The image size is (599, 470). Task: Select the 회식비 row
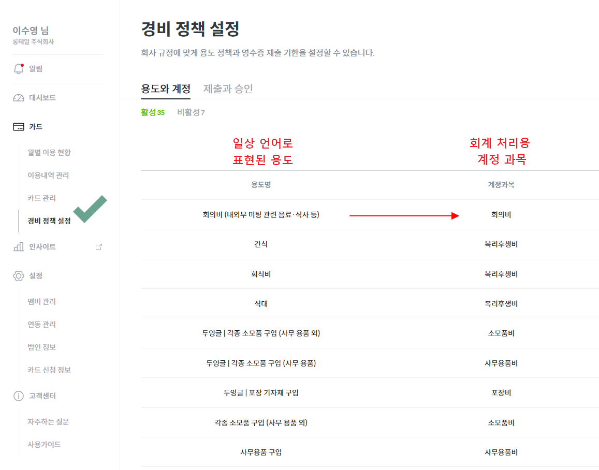tap(370, 274)
